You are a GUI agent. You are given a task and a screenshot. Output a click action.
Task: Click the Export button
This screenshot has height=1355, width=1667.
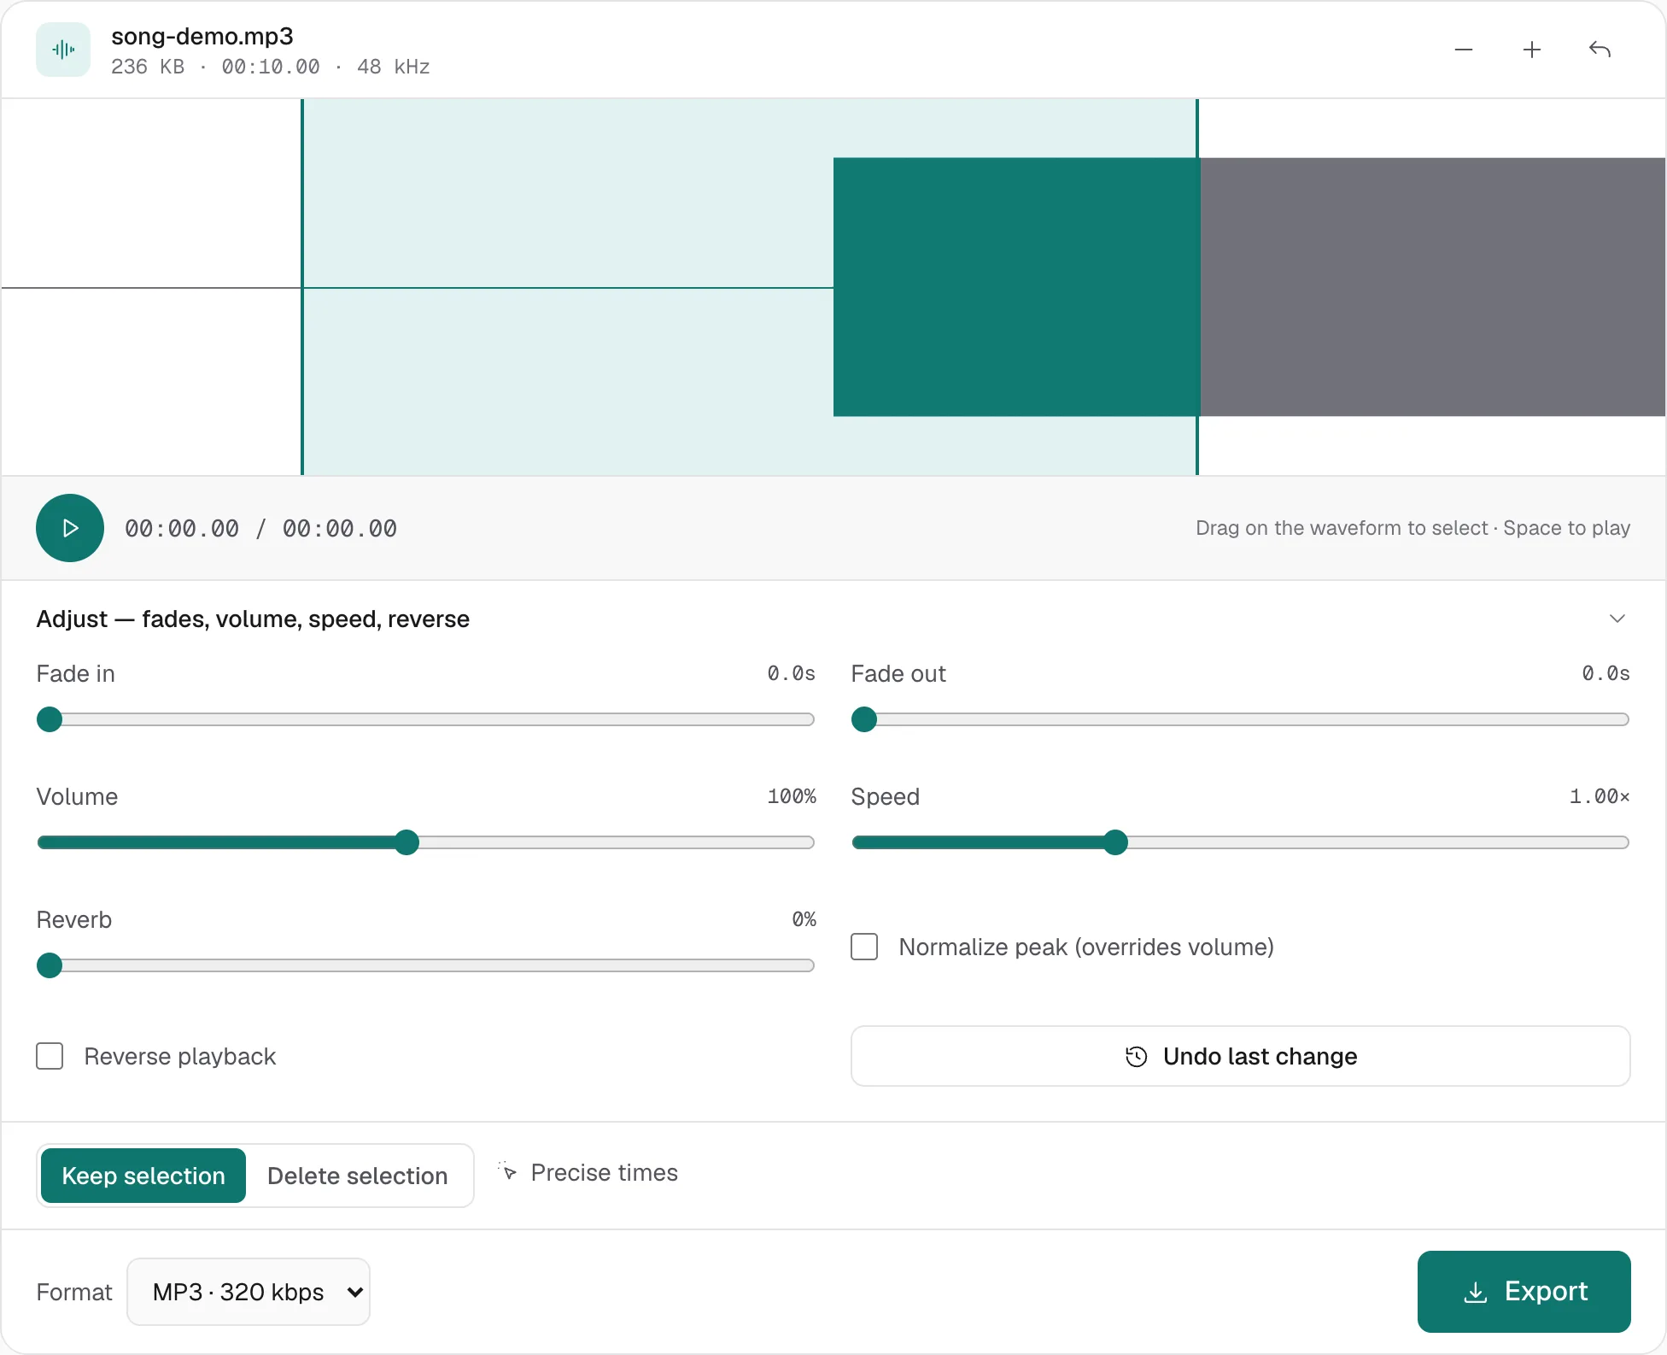tap(1524, 1292)
